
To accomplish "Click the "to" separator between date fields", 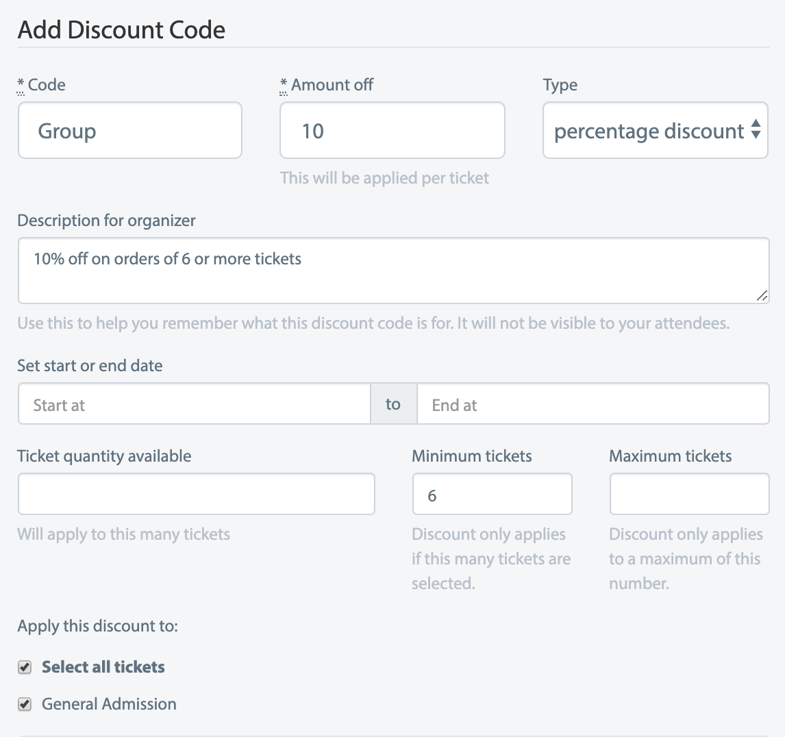I will (393, 405).
